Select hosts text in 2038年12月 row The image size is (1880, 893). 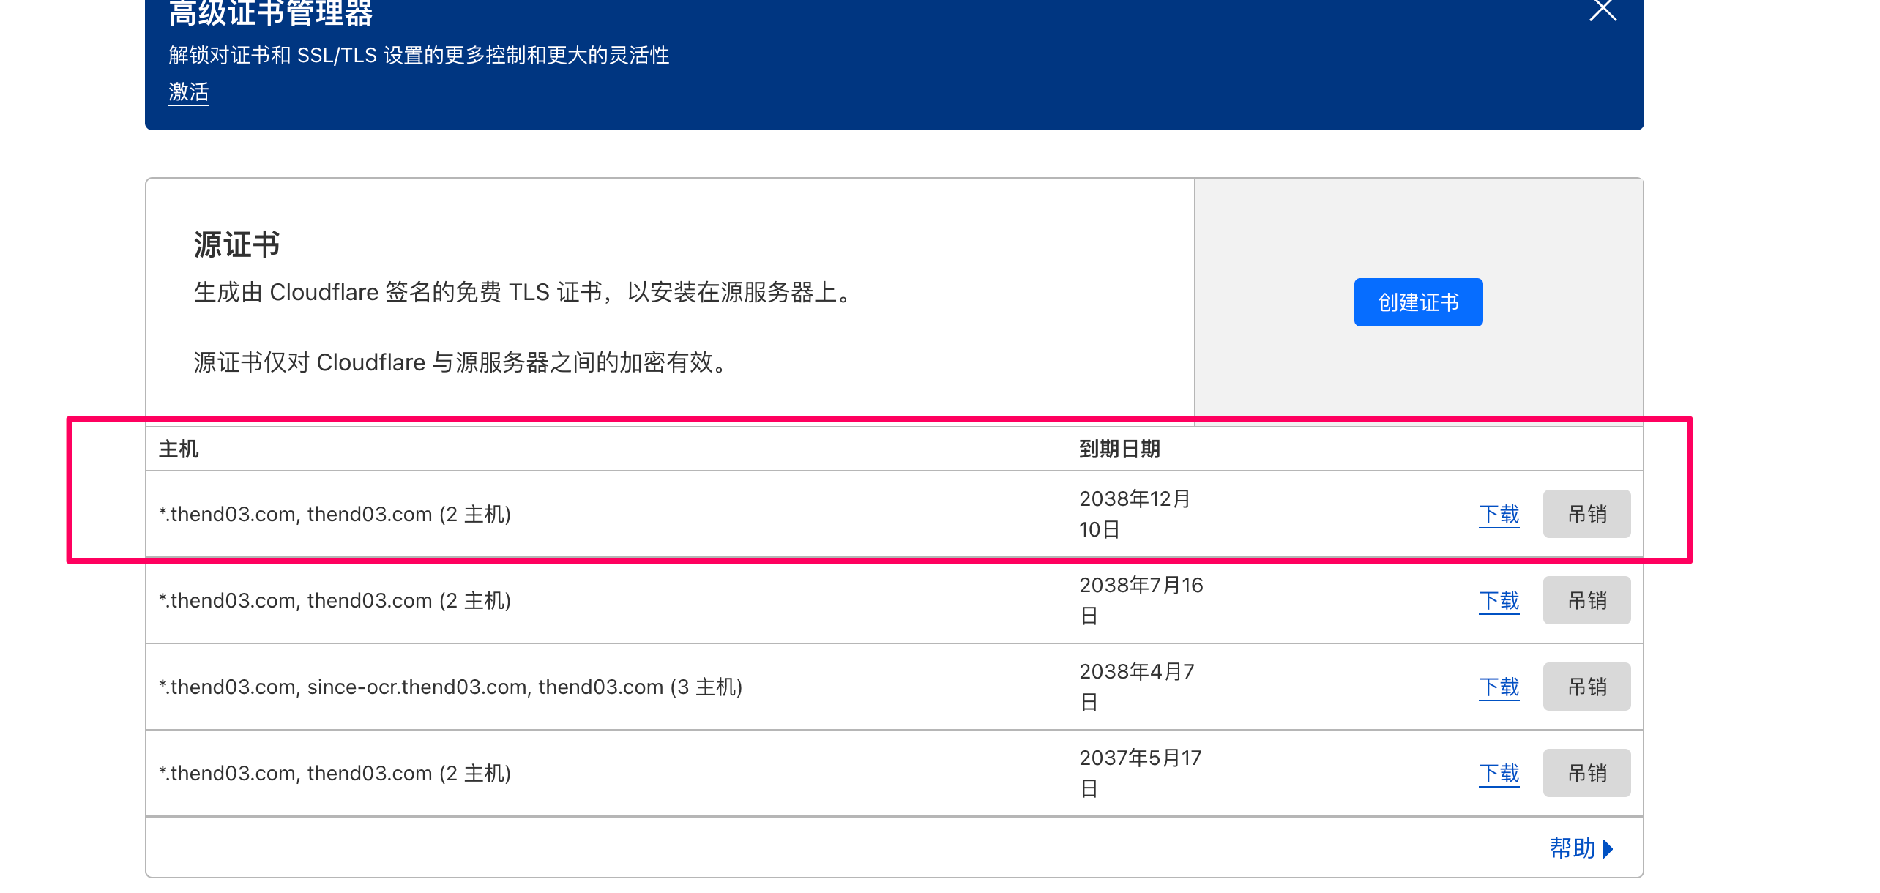pos(335,514)
